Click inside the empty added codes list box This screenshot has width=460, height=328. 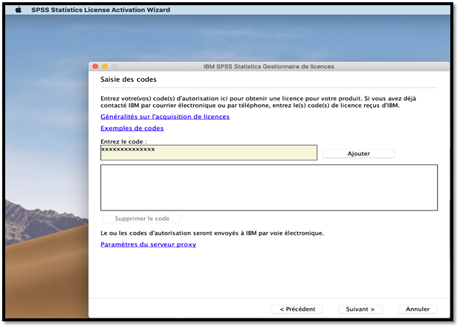[268, 187]
